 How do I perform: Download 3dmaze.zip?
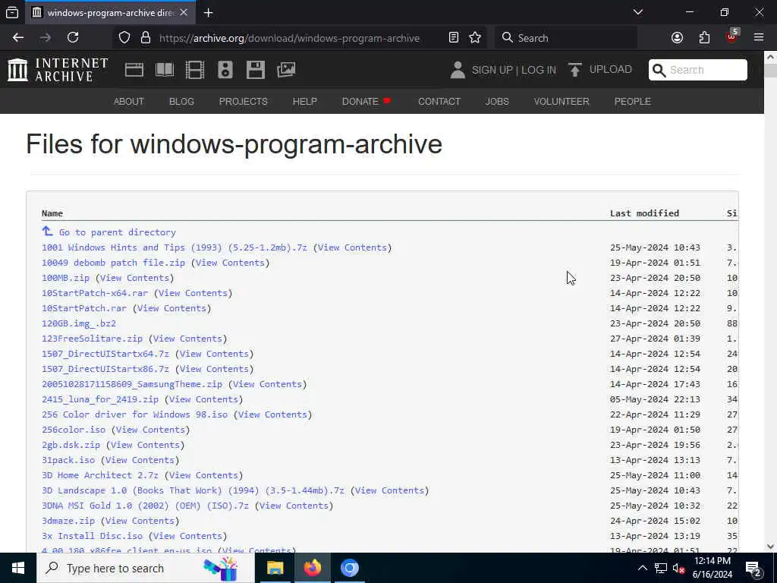[x=68, y=521]
